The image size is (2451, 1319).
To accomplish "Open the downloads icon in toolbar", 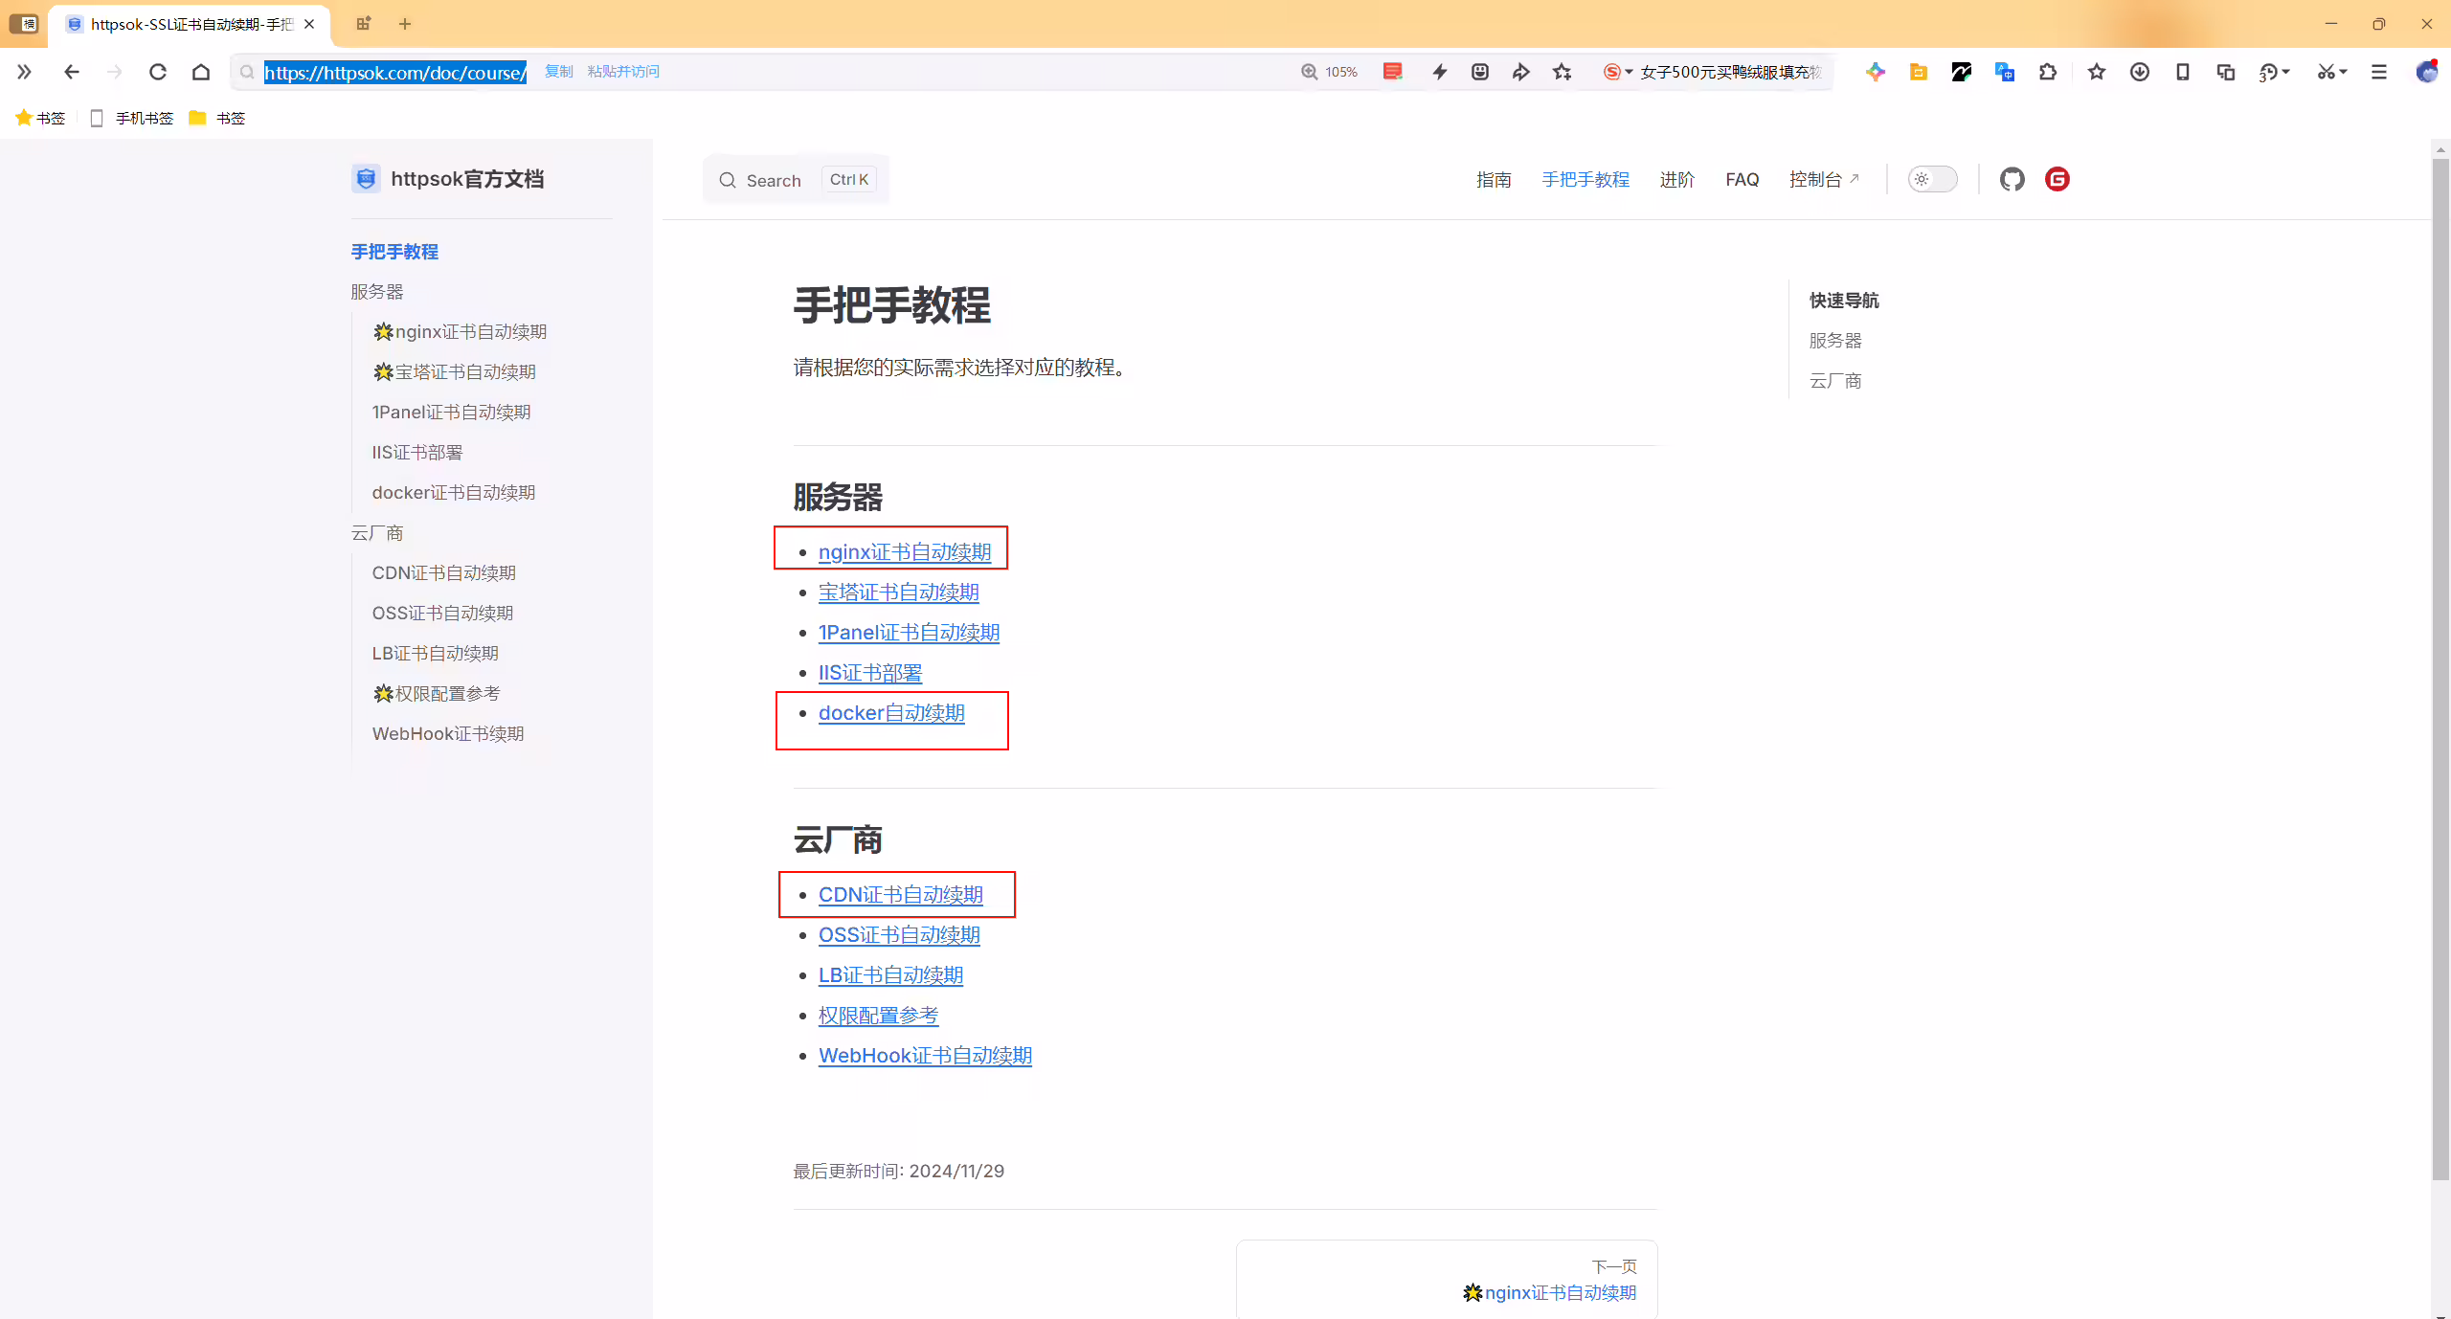I will [x=2140, y=72].
